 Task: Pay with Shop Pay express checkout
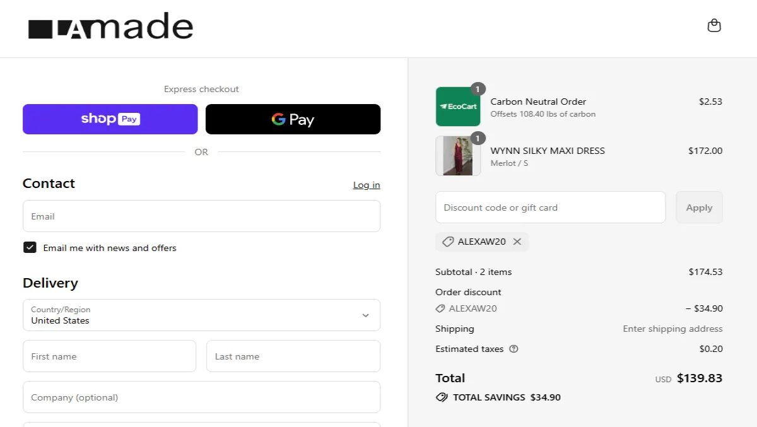point(110,119)
